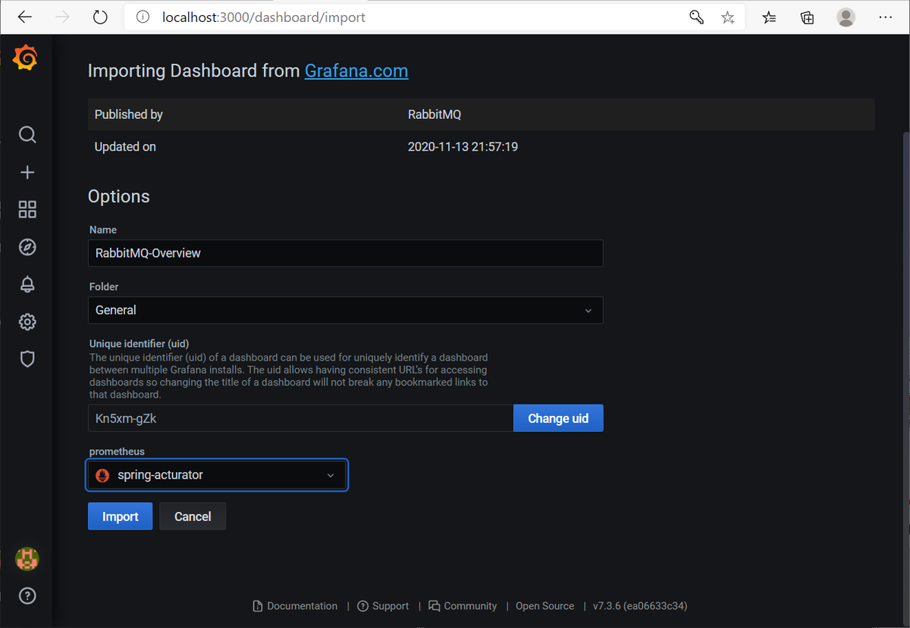Open the Grafana.com link in heading
Screen dimensions: 910x628
pos(356,70)
